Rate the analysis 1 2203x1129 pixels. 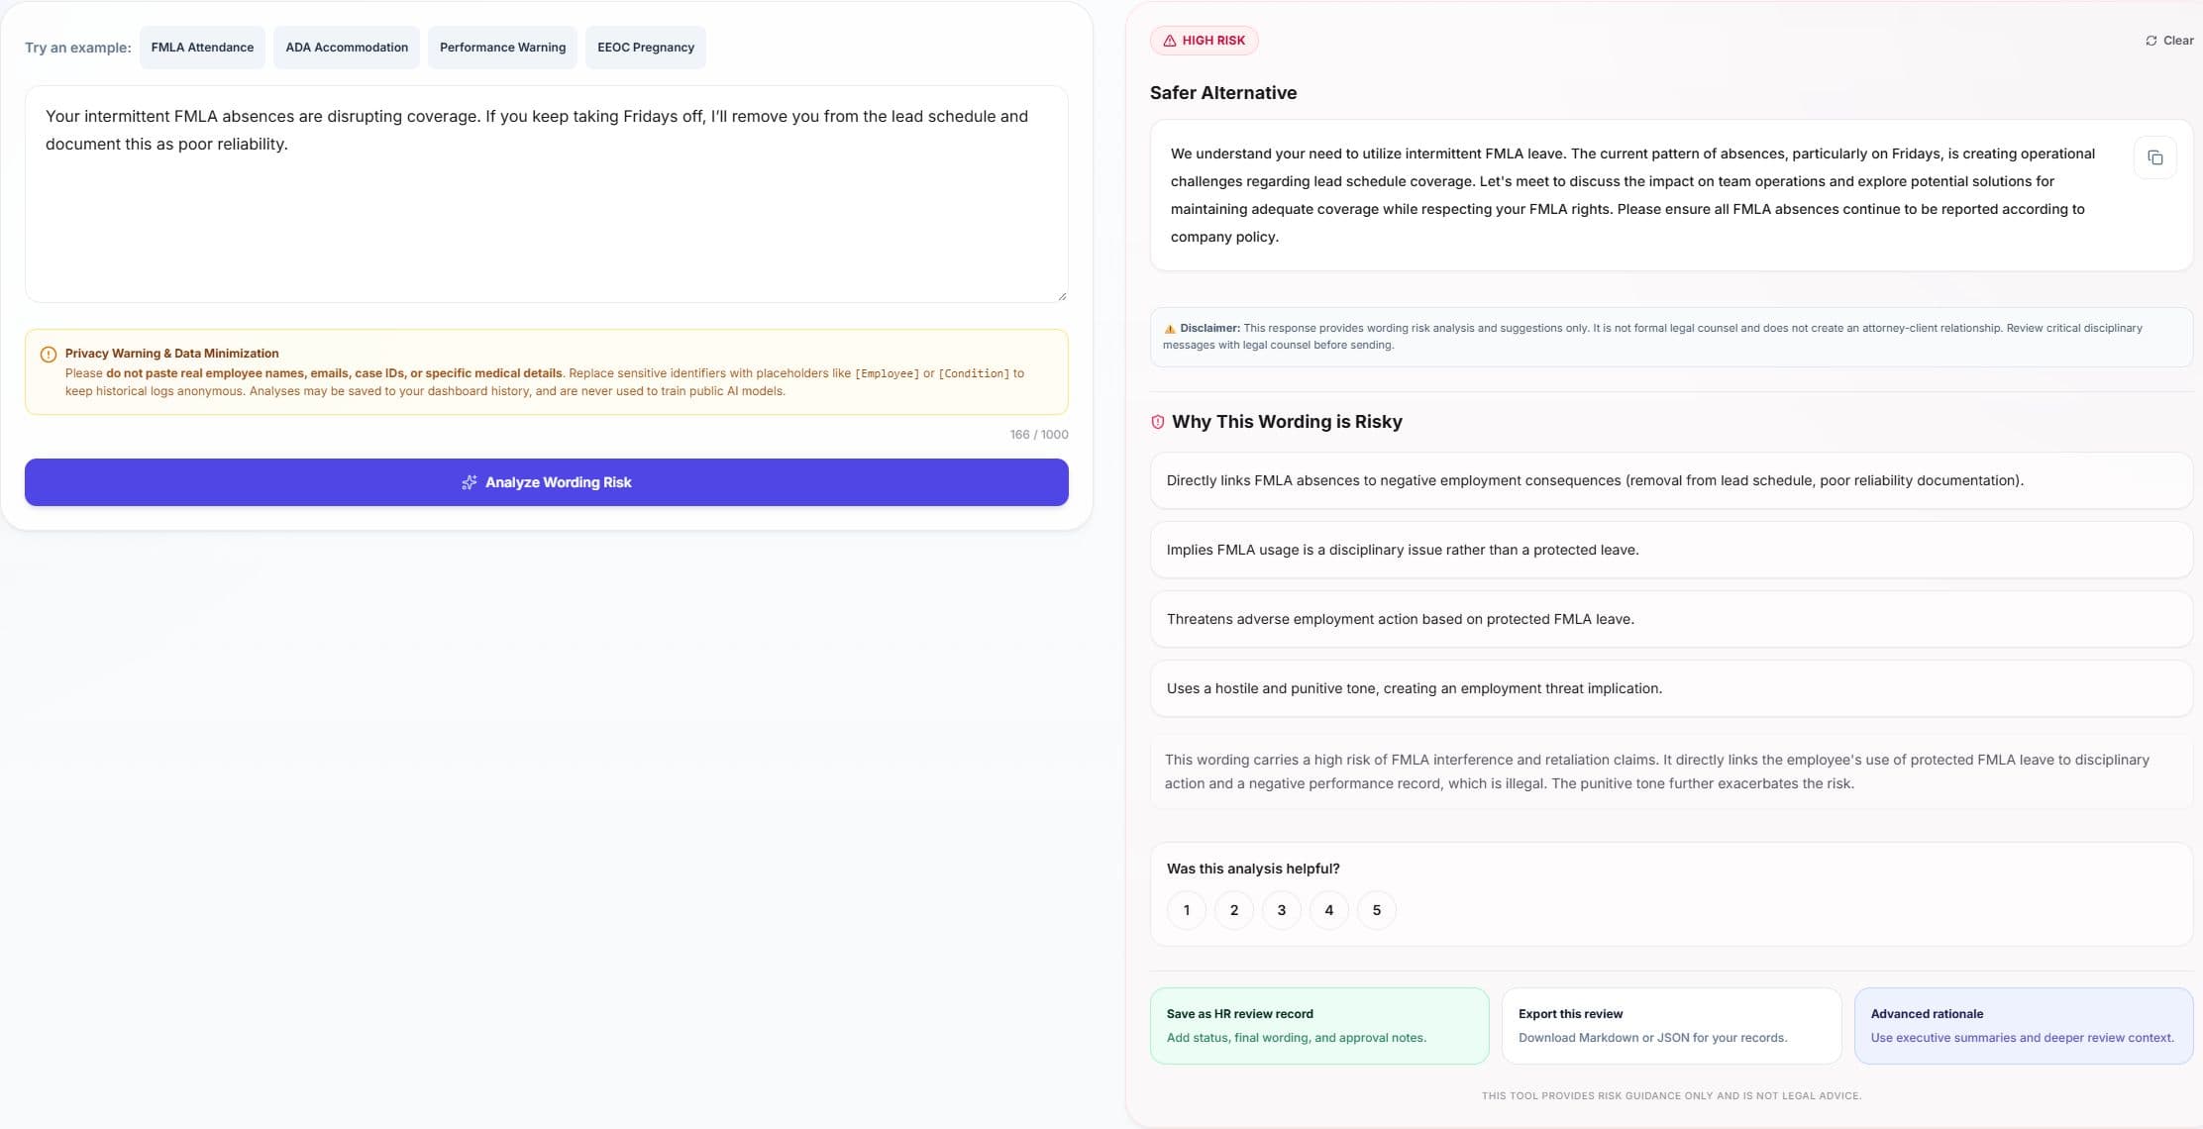click(1187, 910)
